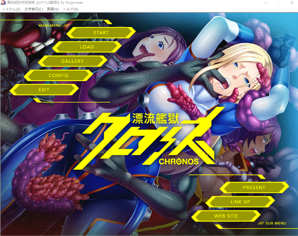Open the システム(S) menu
This screenshot has width=298, height=236.
coord(11,9)
